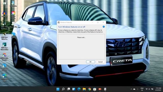Open help icon in Windows Features dialog
This screenshot has width=163, height=92.
(x=104, y=27)
